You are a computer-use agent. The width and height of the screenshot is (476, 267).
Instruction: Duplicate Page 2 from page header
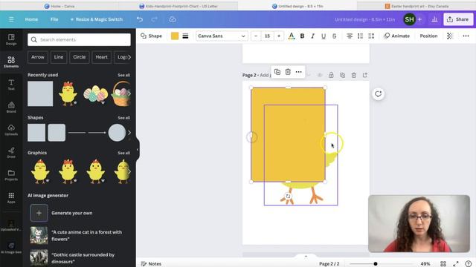342,75
